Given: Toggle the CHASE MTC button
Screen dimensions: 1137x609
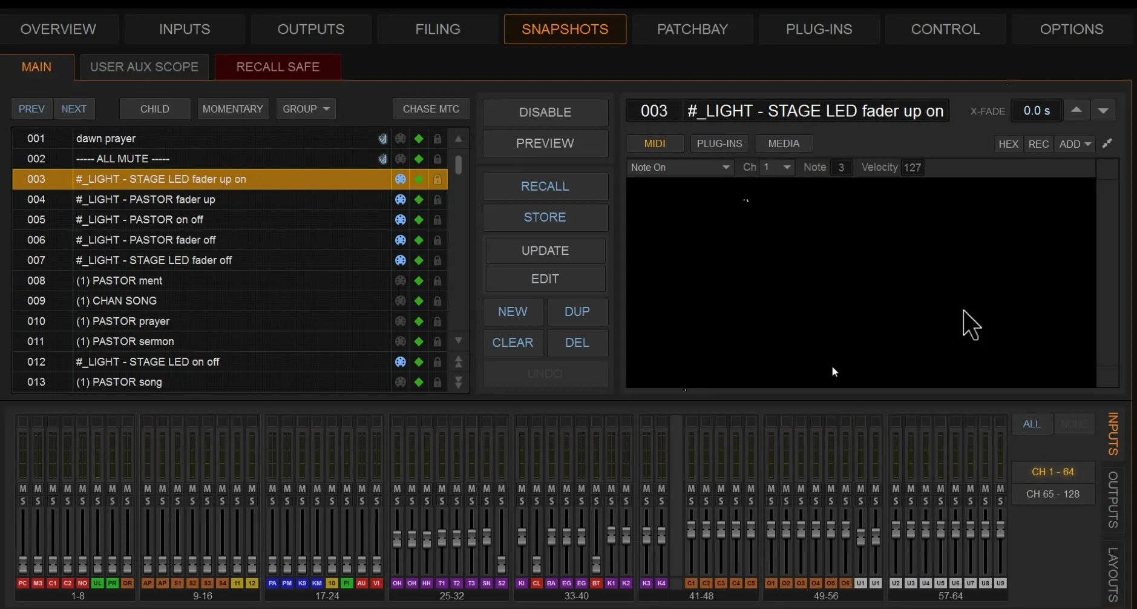Looking at the screenshot, I should 431,109.
